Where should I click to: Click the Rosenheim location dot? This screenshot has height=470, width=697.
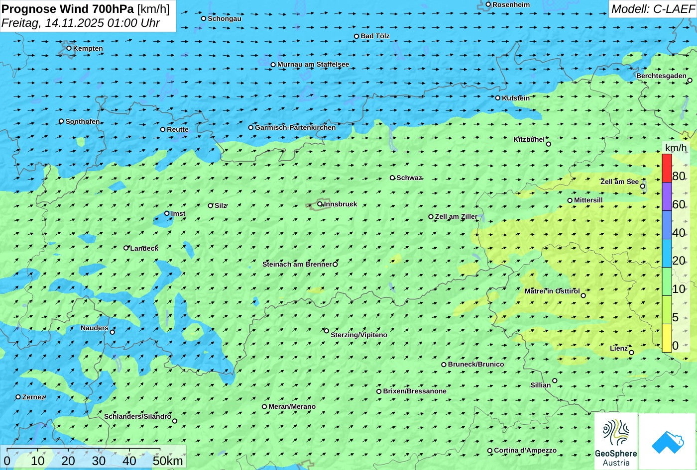click(488, 4)
